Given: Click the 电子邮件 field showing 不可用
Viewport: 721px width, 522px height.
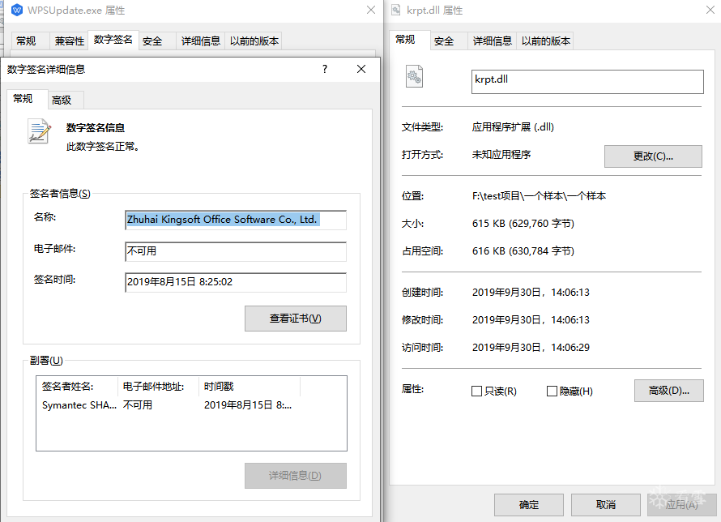Looking at the screenshot, I should click(x=236, y=251).
